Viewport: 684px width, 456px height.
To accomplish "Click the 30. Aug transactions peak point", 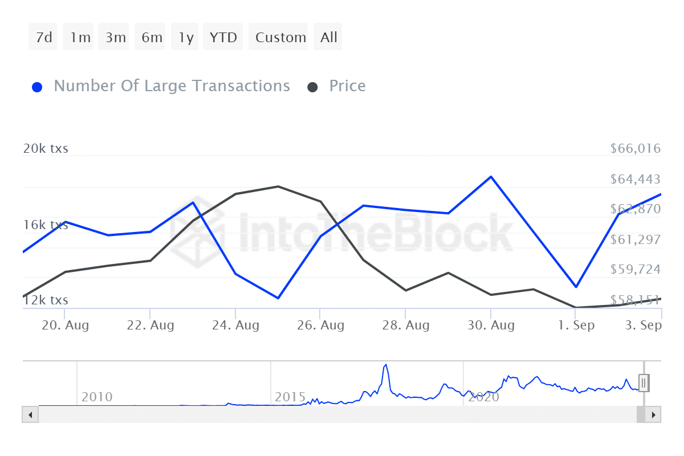I will (491, 177).
